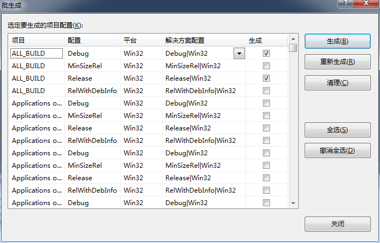Select the last Applications o... Debug project row
This screenshot has height=243, width=380.
tap(37, 202)
